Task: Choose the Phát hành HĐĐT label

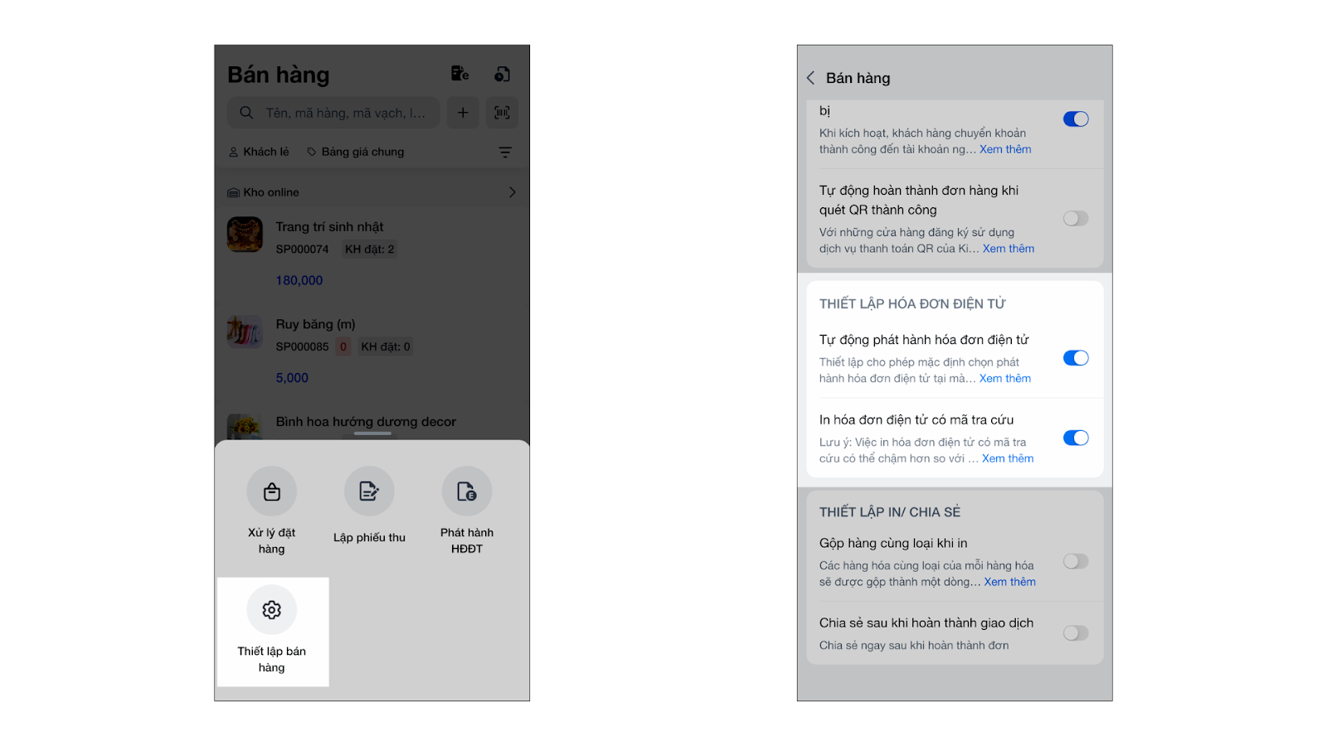Action: [x=467, y=540]
